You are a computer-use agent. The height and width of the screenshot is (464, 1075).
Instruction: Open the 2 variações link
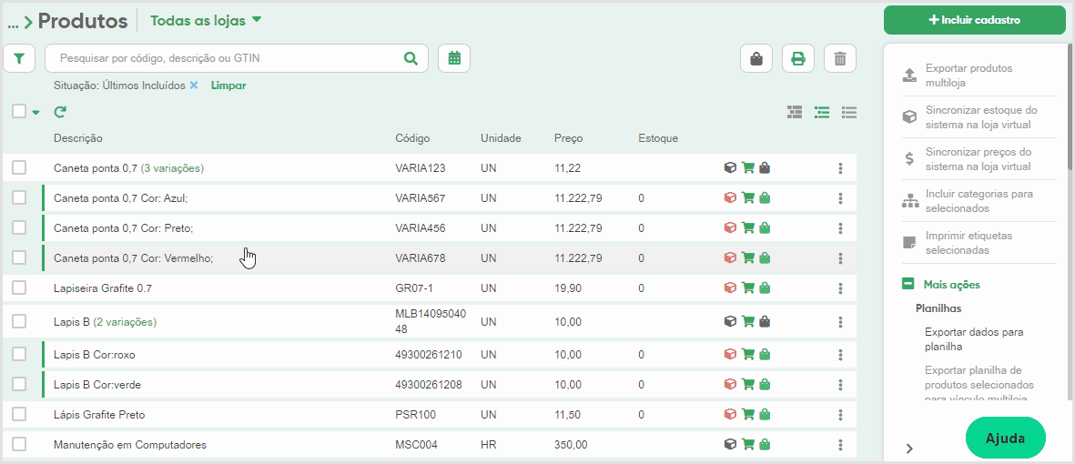125,321
